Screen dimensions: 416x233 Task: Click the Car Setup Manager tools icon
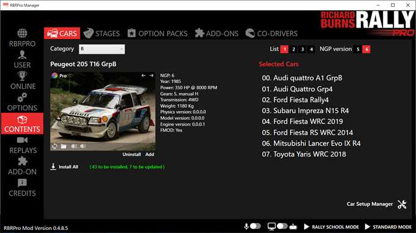pyautogui.click(x=402, y=204)
